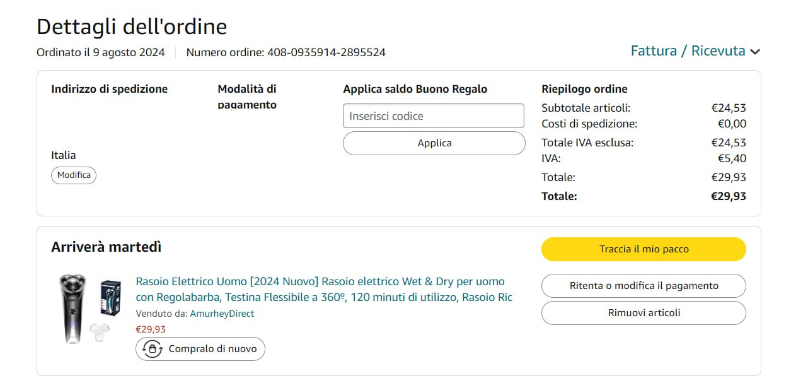The width and height of the screenshot is (791, 383).
Task: Click the Arriverà martedì delivery heading
Action: 106,247
